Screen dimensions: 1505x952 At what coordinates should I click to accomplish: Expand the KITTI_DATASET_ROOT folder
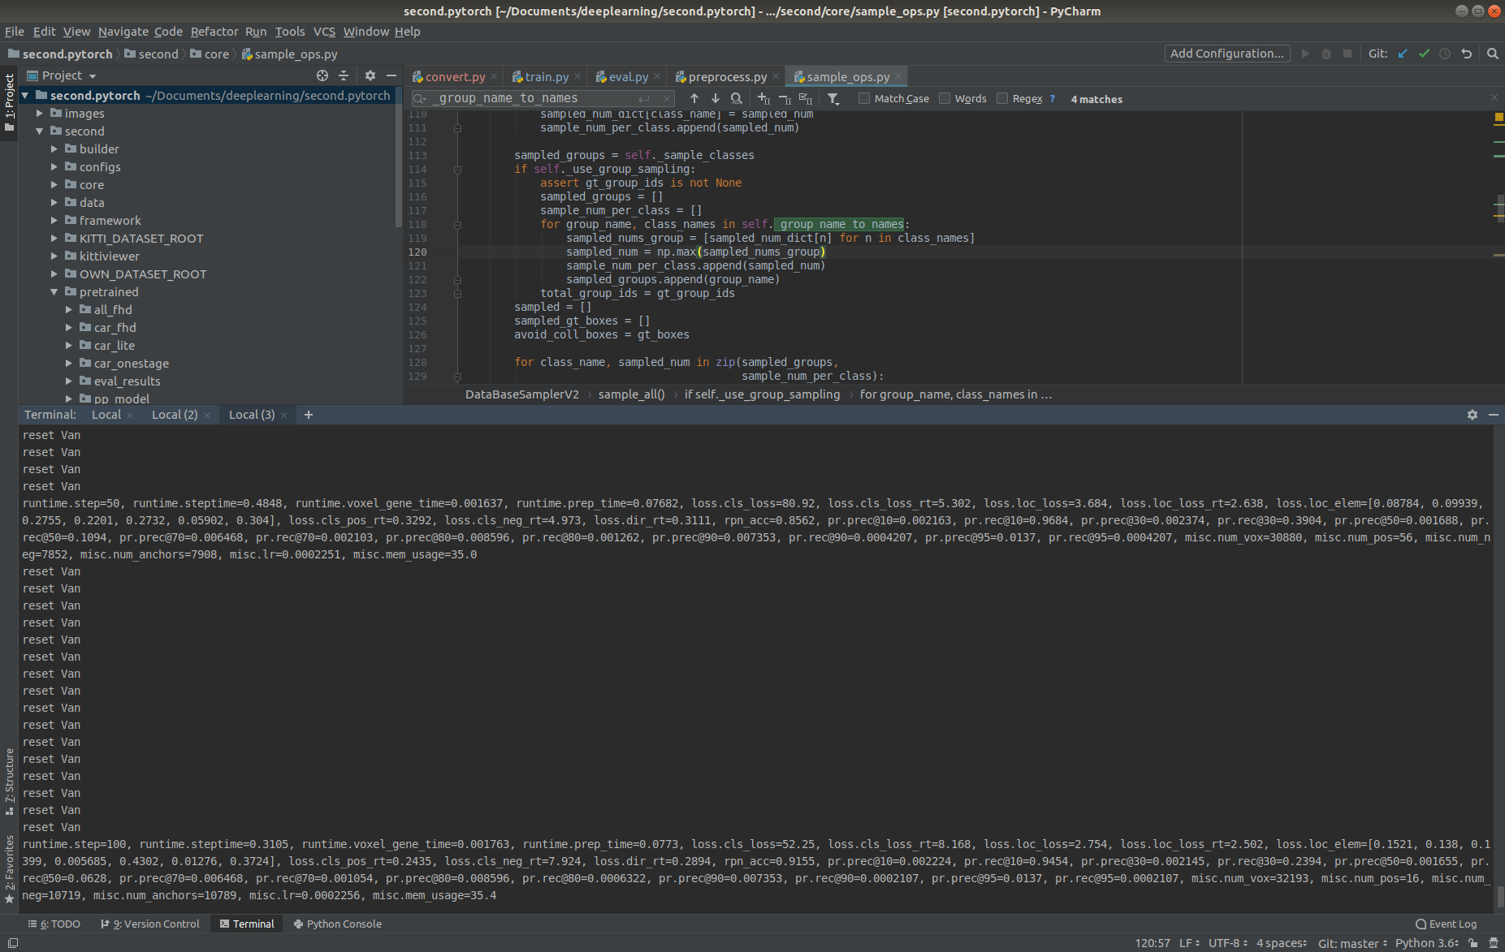54,239
